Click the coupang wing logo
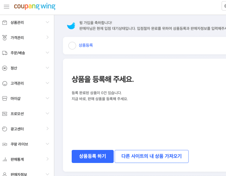Screen dimensions: 226x176 click(35, 6)
